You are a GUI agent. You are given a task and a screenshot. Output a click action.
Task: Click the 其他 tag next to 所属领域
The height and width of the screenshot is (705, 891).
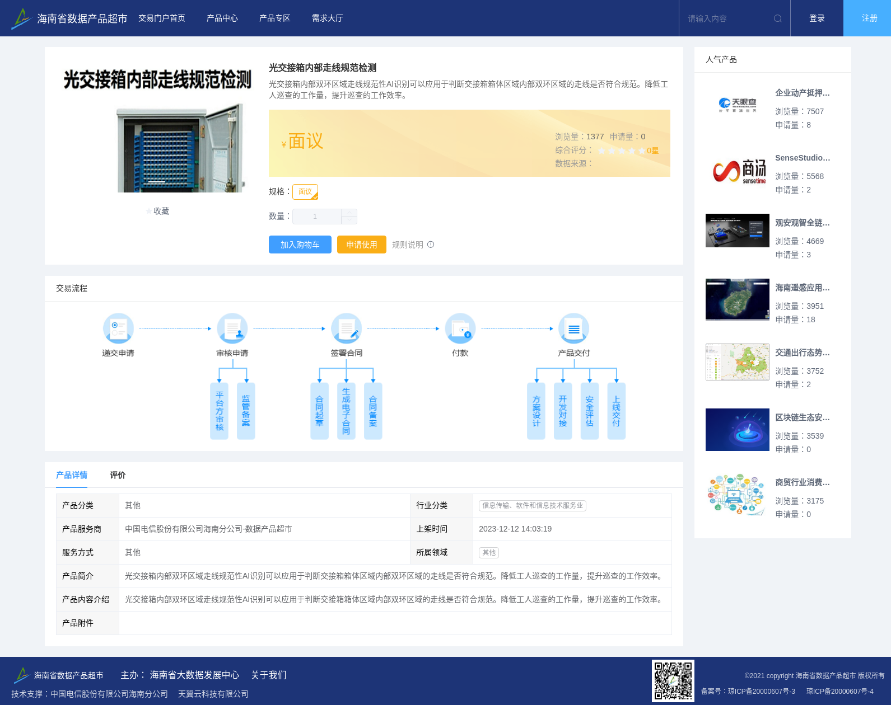[489, 552]
